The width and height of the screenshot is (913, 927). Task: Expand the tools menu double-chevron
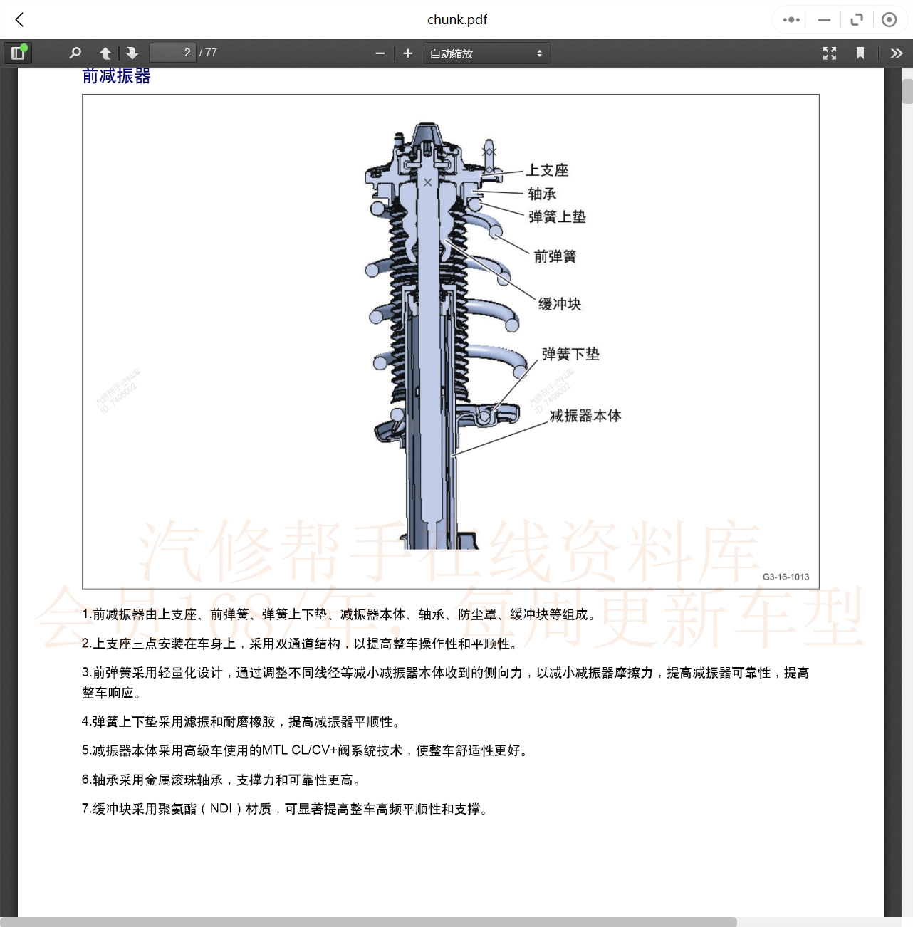pyautogui.click(x=897, y=53)
